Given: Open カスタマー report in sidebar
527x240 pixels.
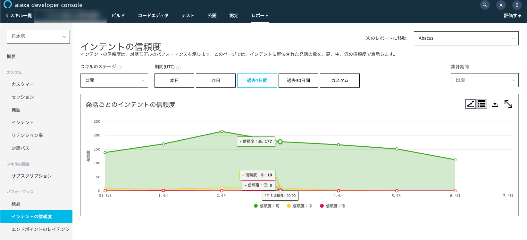Looking at the screenshot, I should [23, 84].
